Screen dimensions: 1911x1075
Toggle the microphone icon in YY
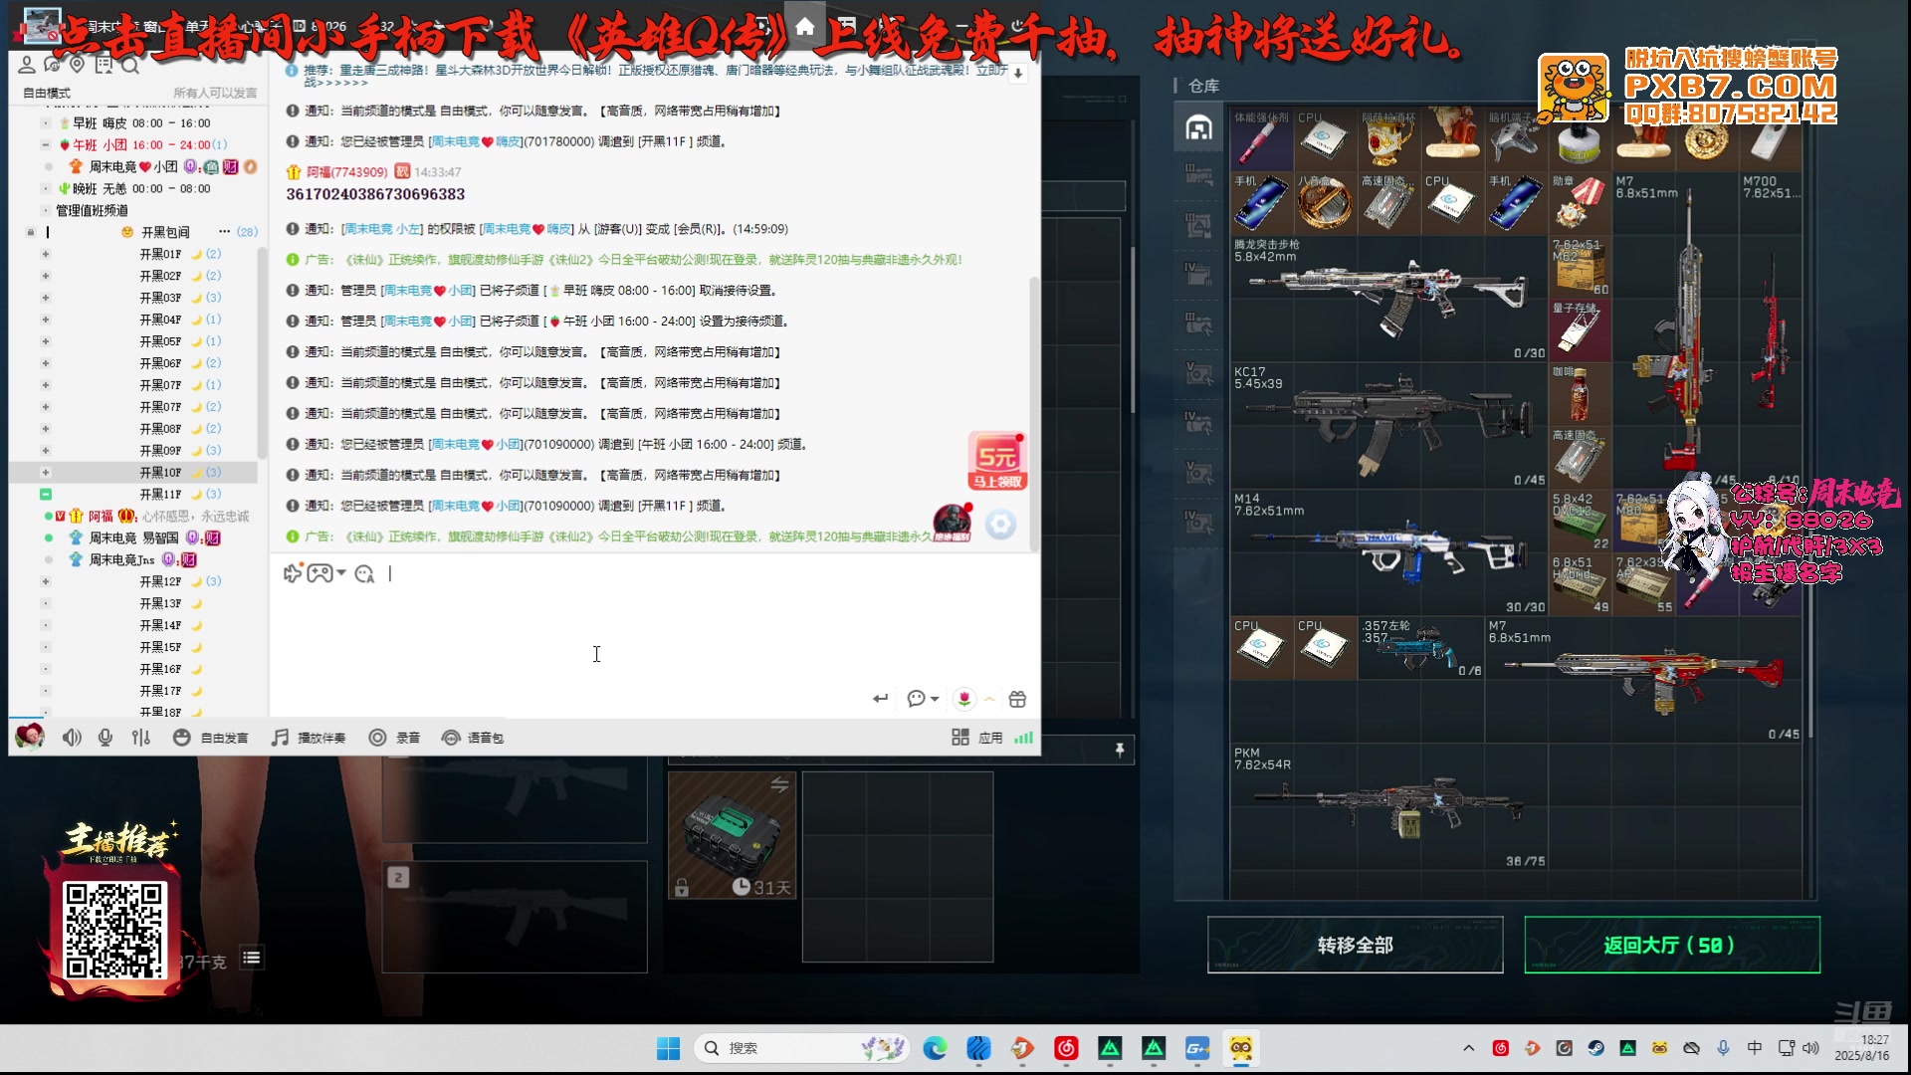click(106, 738)
